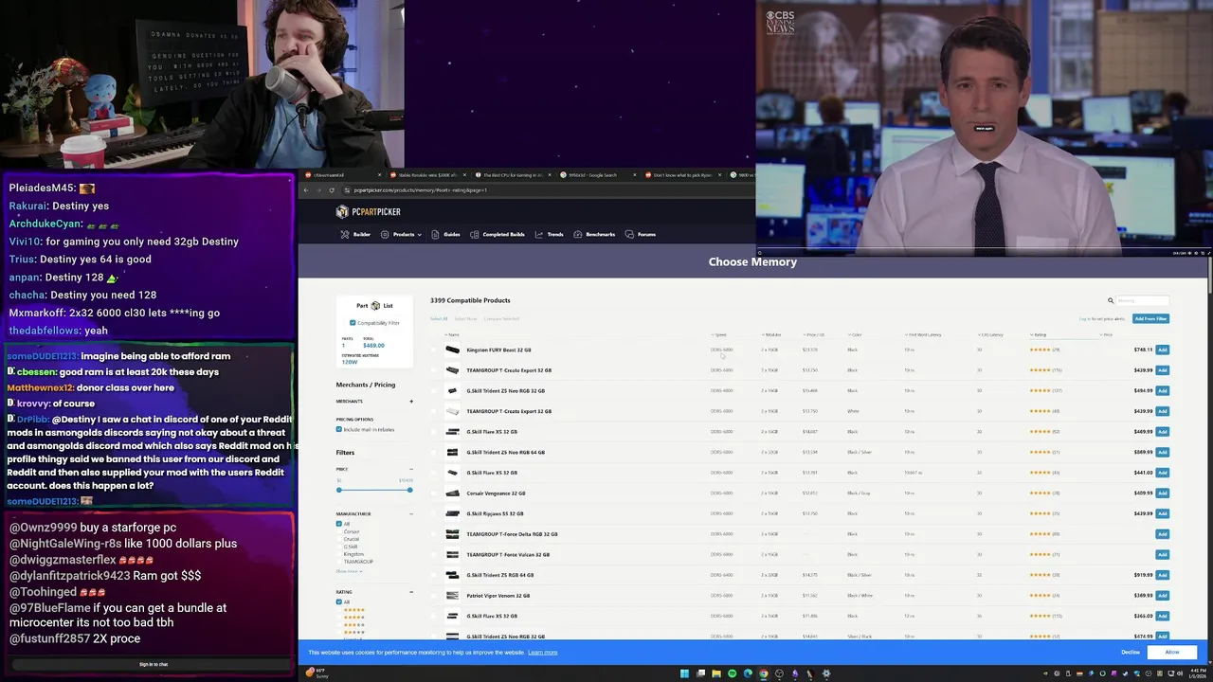
Task: Open TEAMGROUP T-Force Delta RGB 32 GB
Action: (x=512, y=534)
